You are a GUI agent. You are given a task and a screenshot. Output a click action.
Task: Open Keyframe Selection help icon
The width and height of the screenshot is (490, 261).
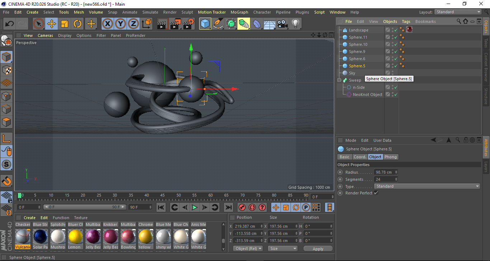click(262, 207)
